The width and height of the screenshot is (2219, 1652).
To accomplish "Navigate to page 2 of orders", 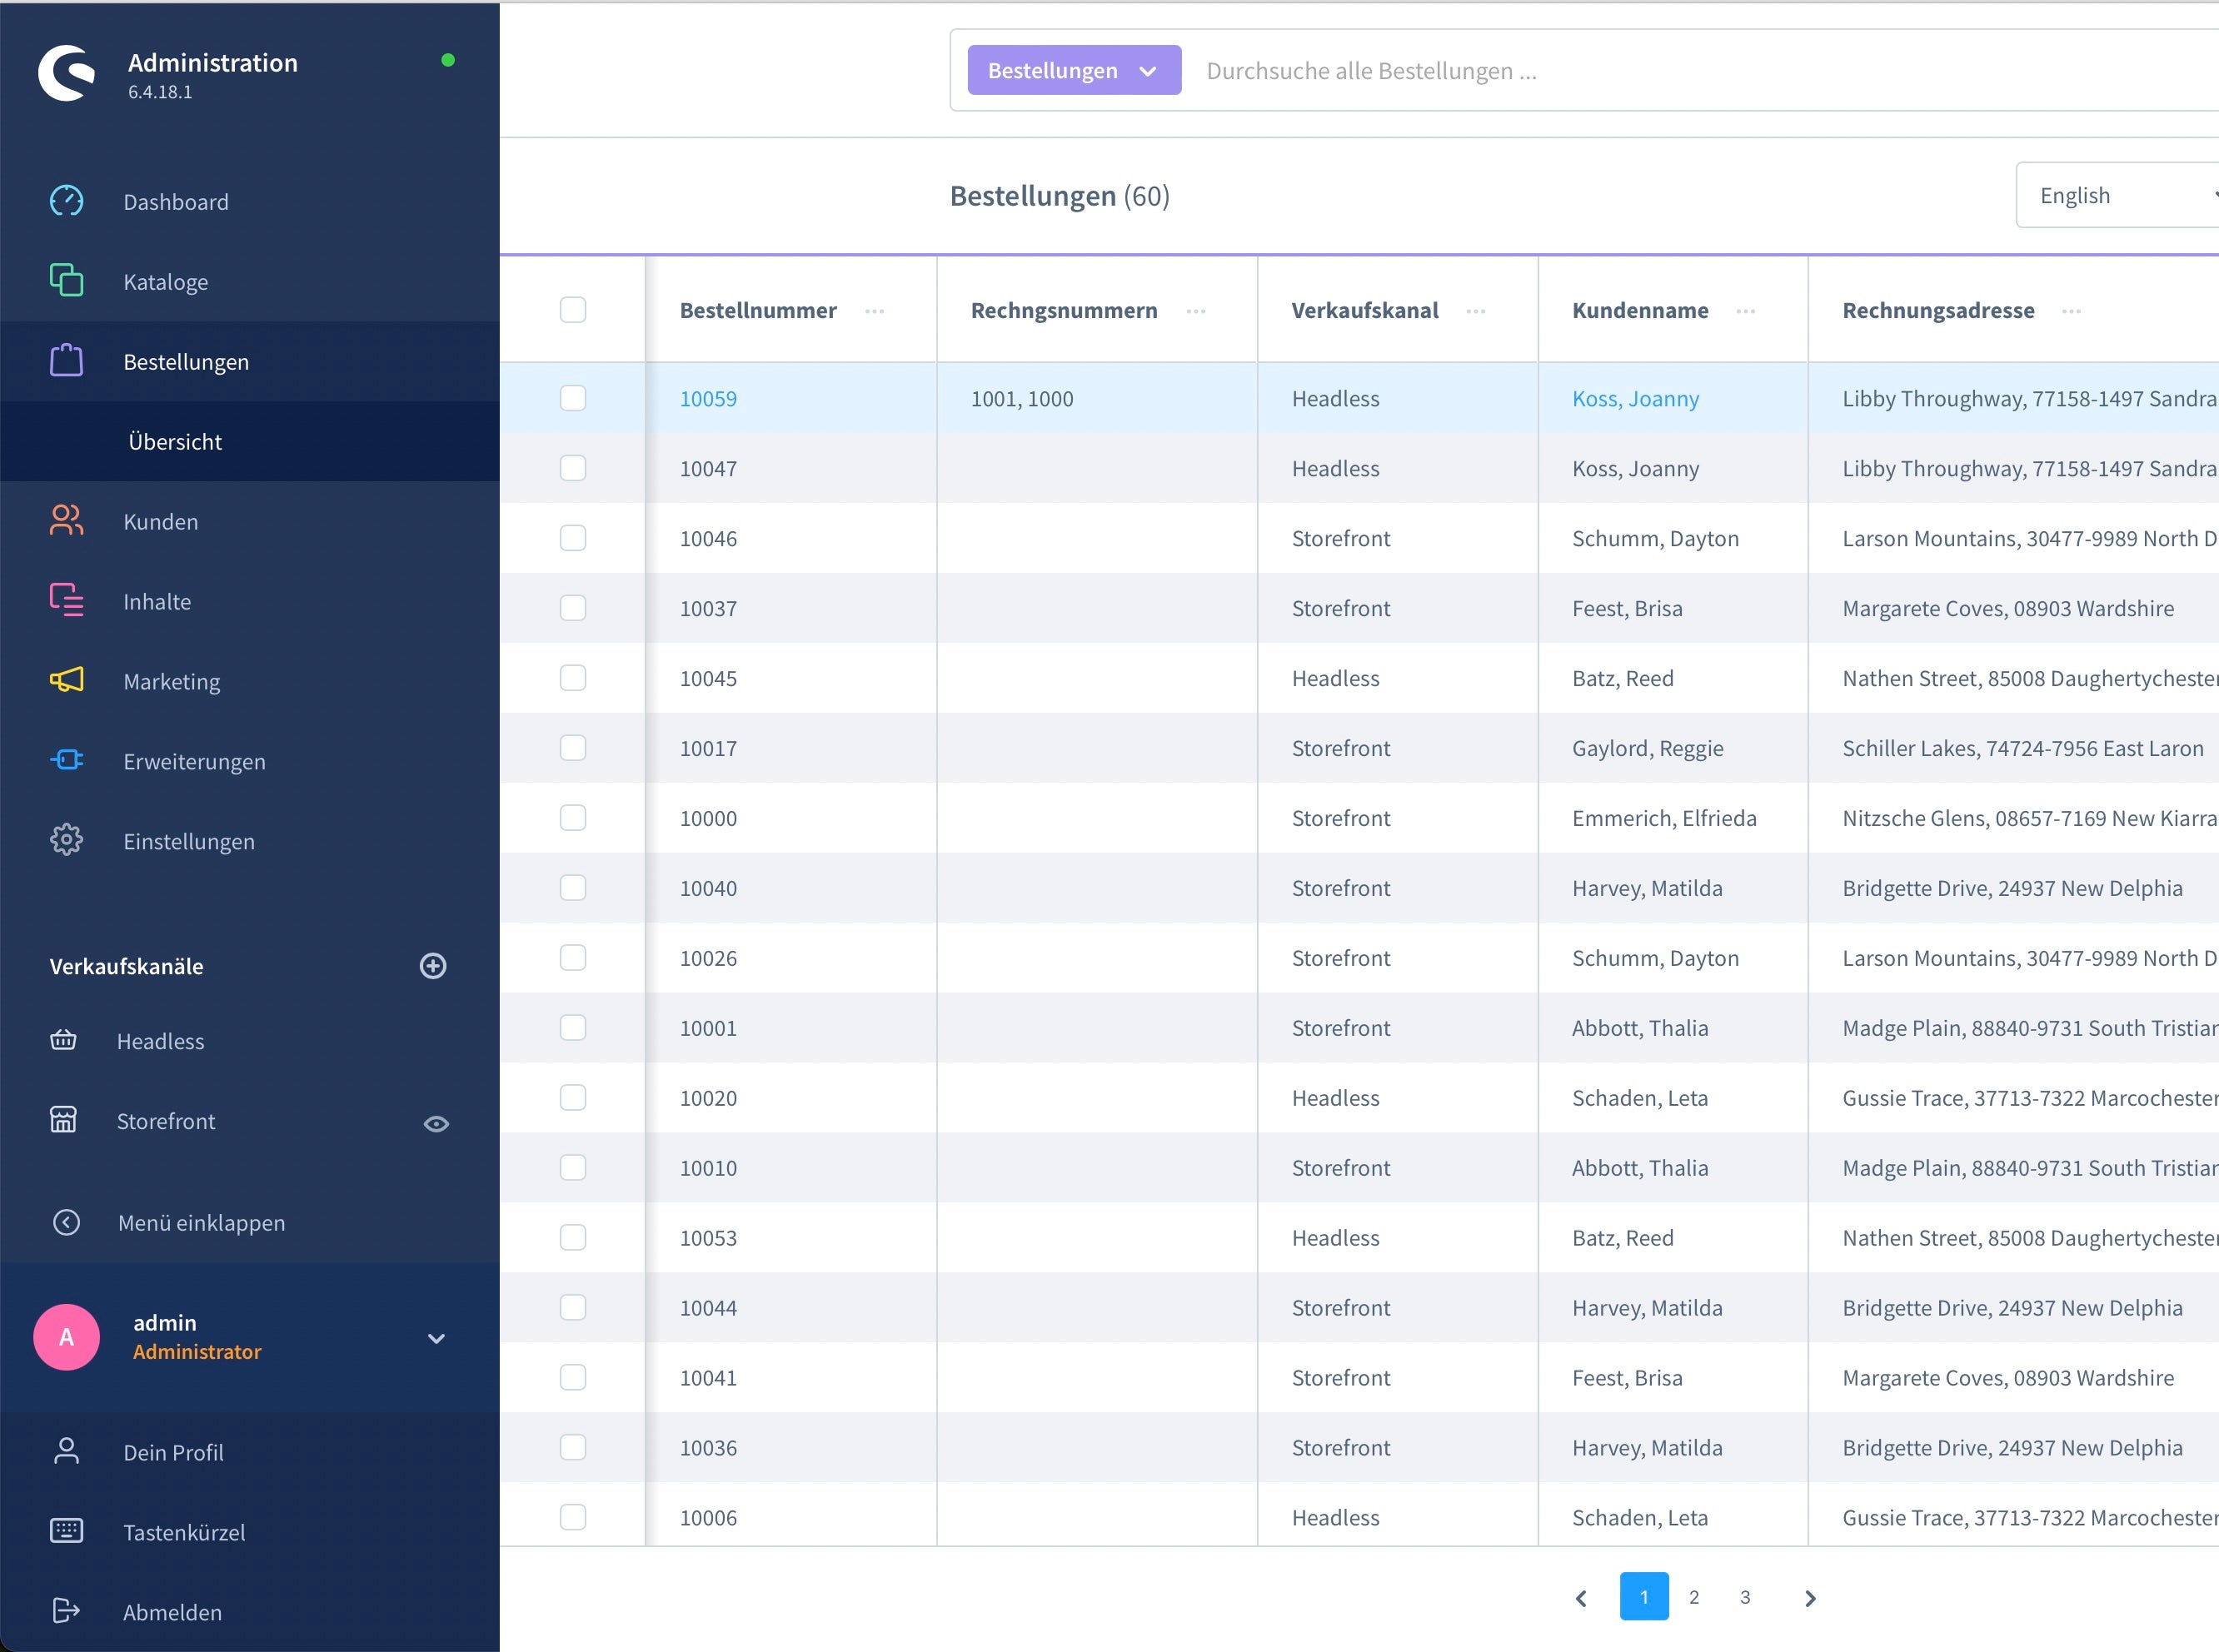I will pyautogui.click(x=1693, y=1593).
